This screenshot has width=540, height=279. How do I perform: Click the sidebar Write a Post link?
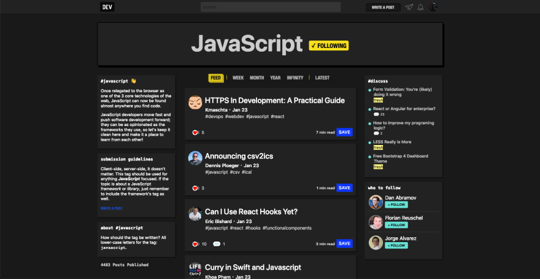tap(111, 208)
